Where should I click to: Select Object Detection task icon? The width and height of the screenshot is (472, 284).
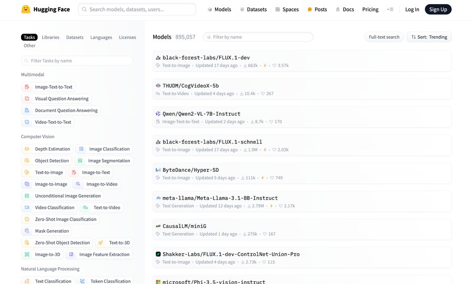click(27, 161)
